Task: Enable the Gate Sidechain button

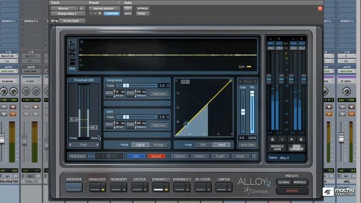Action: 159,125
